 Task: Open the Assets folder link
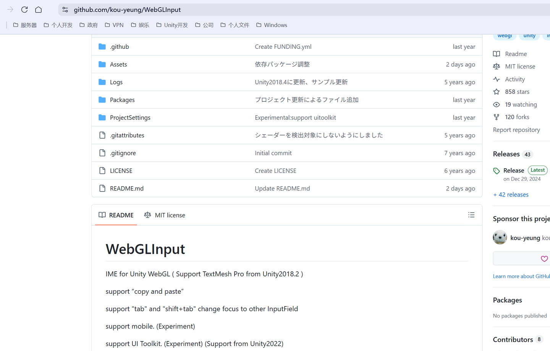click(118, 64)
